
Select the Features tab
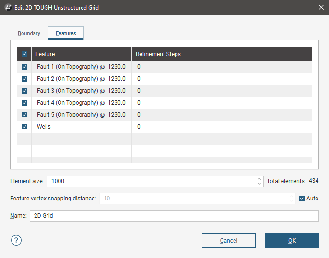[66, 34]
